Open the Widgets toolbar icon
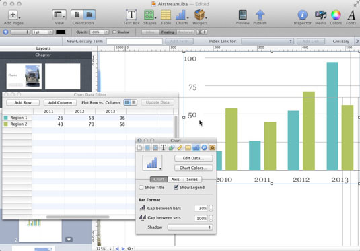Viewport: 360px width, 251px height. click(199, 15)
